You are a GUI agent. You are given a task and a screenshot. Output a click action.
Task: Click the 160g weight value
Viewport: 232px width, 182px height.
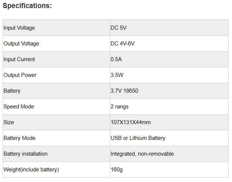pos(117,170)
